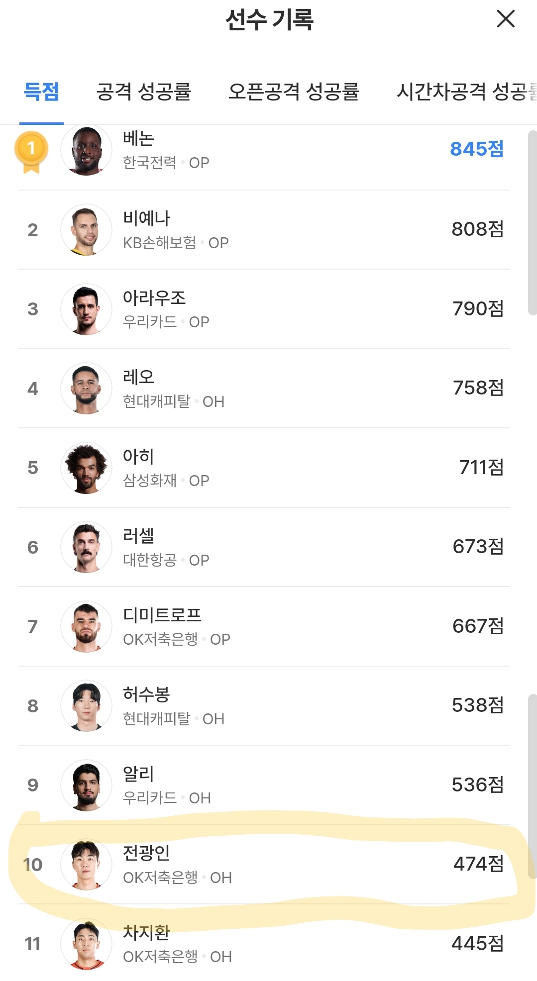Click the gold first-place medal icon
The height and width of the screenshot is (981, 537).
(31, 151)
